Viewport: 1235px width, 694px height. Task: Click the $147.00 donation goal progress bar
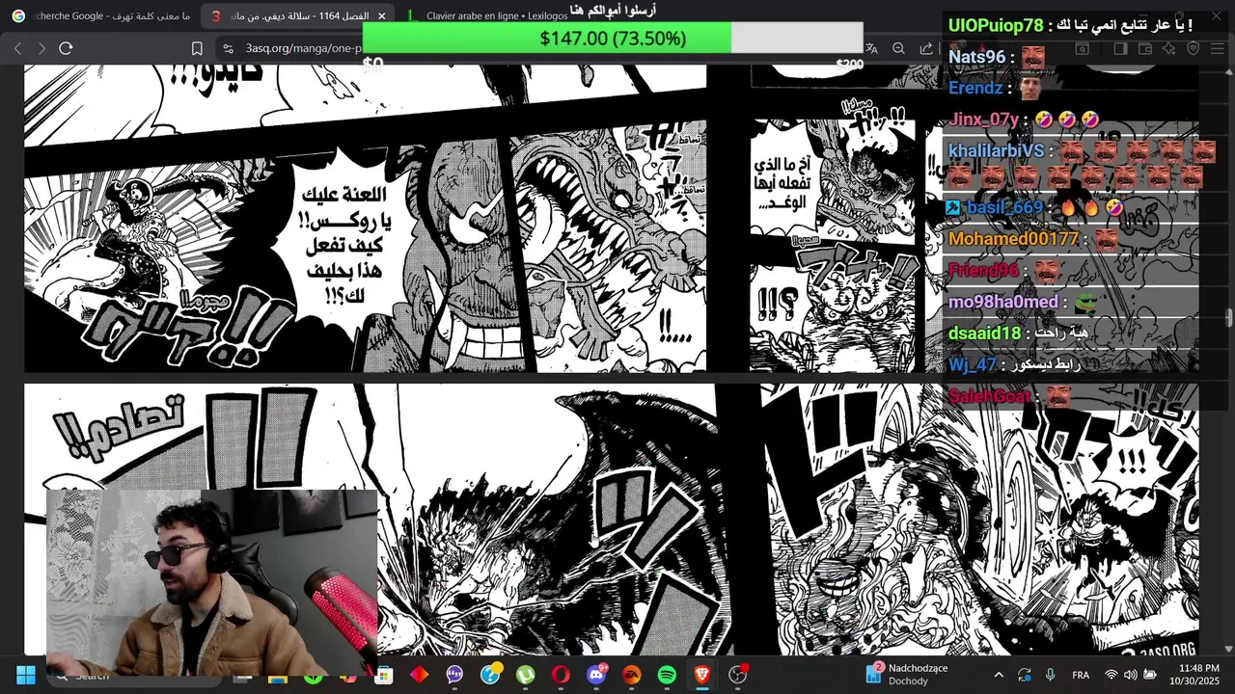(613, 39)
